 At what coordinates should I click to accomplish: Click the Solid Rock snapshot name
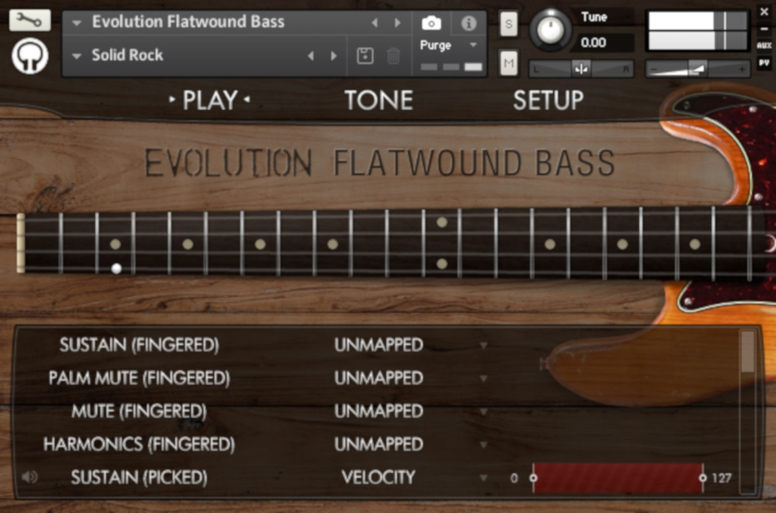(x=127, y=56)
